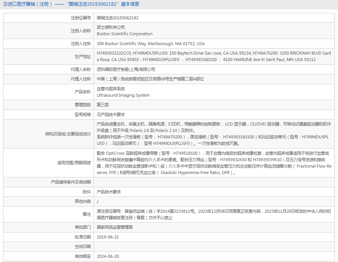Click the label 附件
The width and height of the screenshot is (338, 262).
[x=87, y=192]
